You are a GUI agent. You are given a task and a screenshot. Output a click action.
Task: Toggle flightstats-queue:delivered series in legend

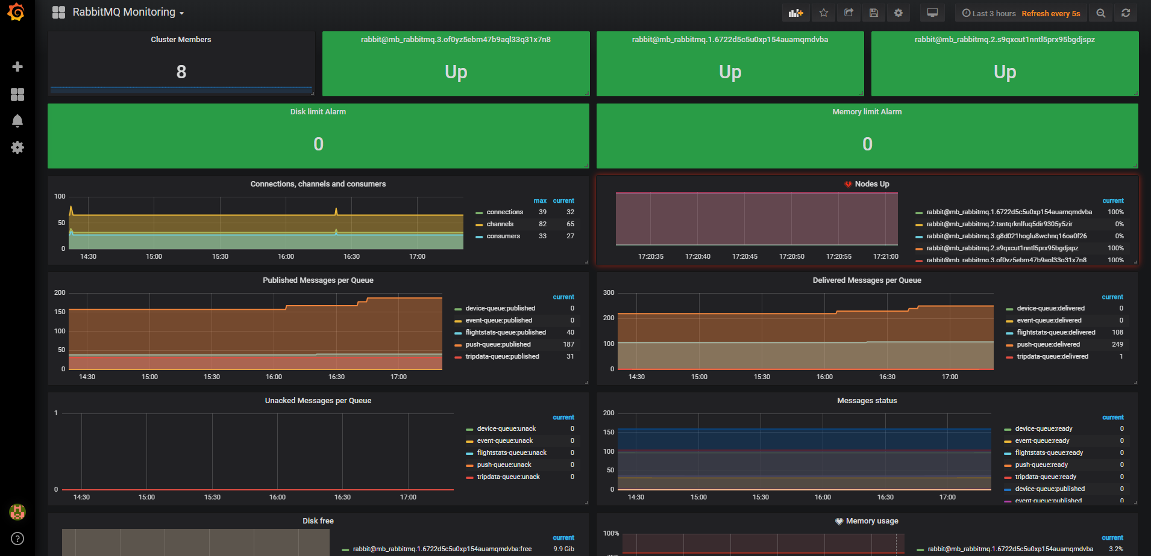[x=1056, y=333]
